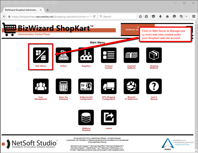Click the Logout icon
This screenshot has width=198, height=153.
pyautogui.click(x=109, y=117)
